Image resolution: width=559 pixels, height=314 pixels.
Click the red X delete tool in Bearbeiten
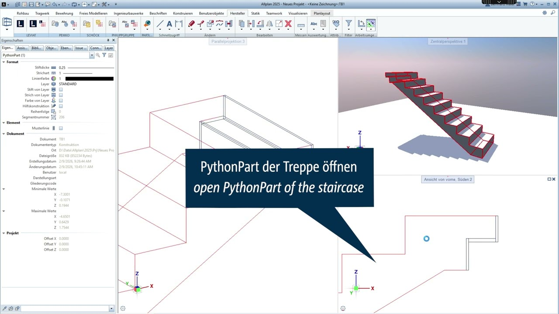[288, 24]
